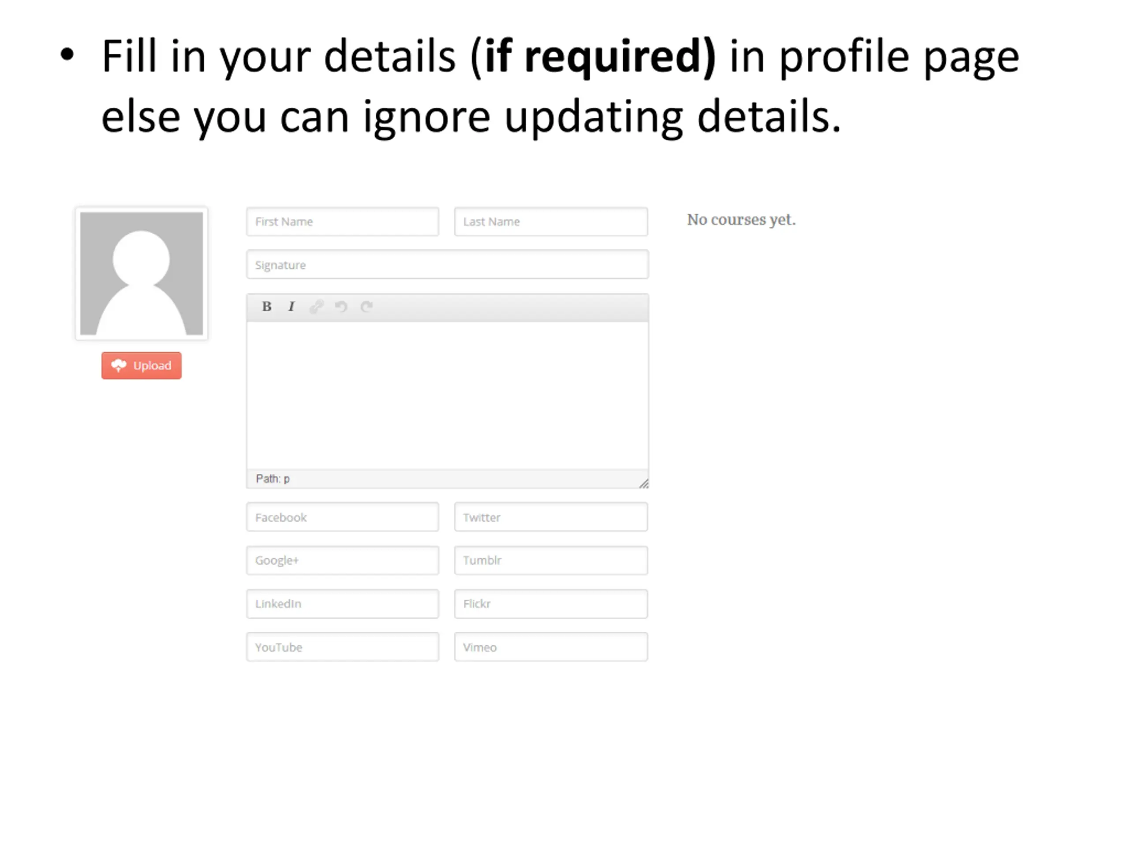Focus the Last Name field
Screen dimensions: 1129x847
click(551, 221)
